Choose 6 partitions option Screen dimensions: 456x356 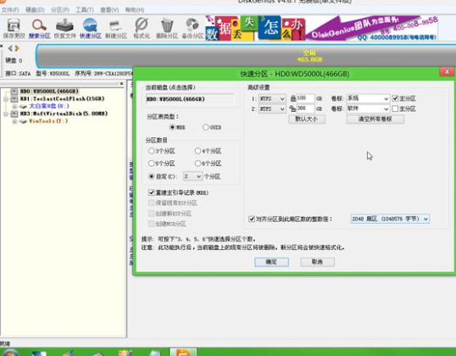197,164
